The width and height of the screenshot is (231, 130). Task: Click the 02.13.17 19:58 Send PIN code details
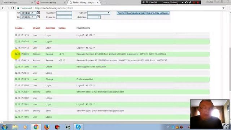coord(100,110)
